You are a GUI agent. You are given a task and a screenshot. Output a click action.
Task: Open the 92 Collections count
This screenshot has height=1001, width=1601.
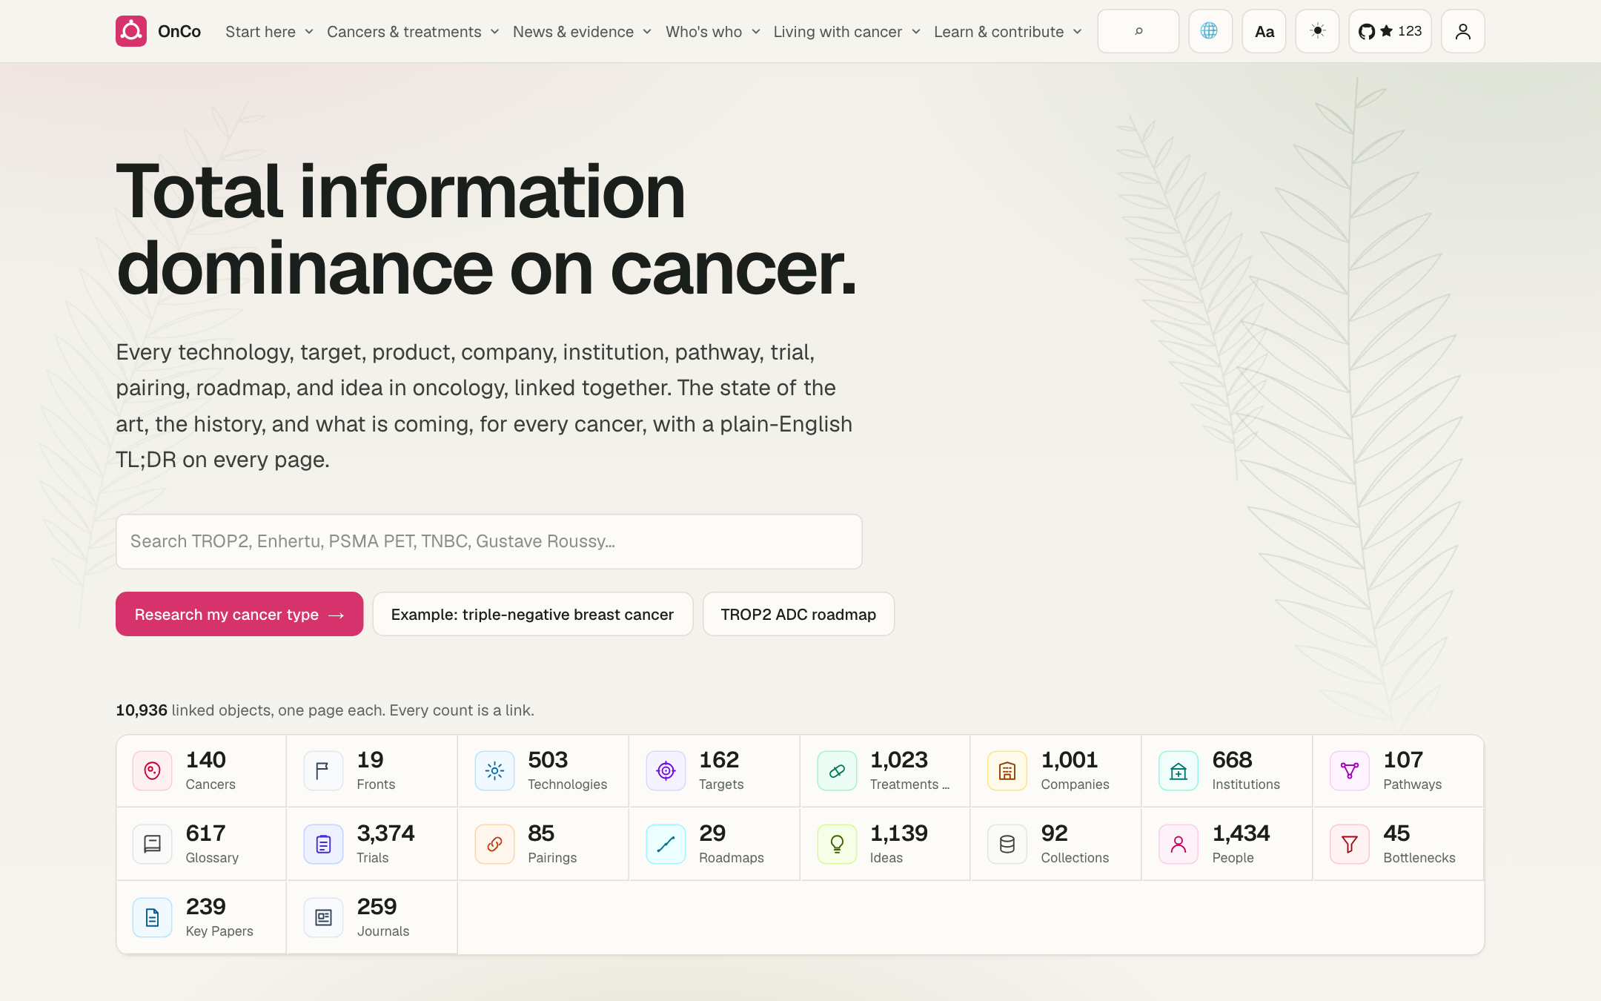[x=1055, y=844]
